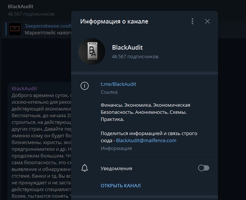Click the ОТКРЫТЬ КАНАЛ button
246x200 pixels.
coord(121,185)
